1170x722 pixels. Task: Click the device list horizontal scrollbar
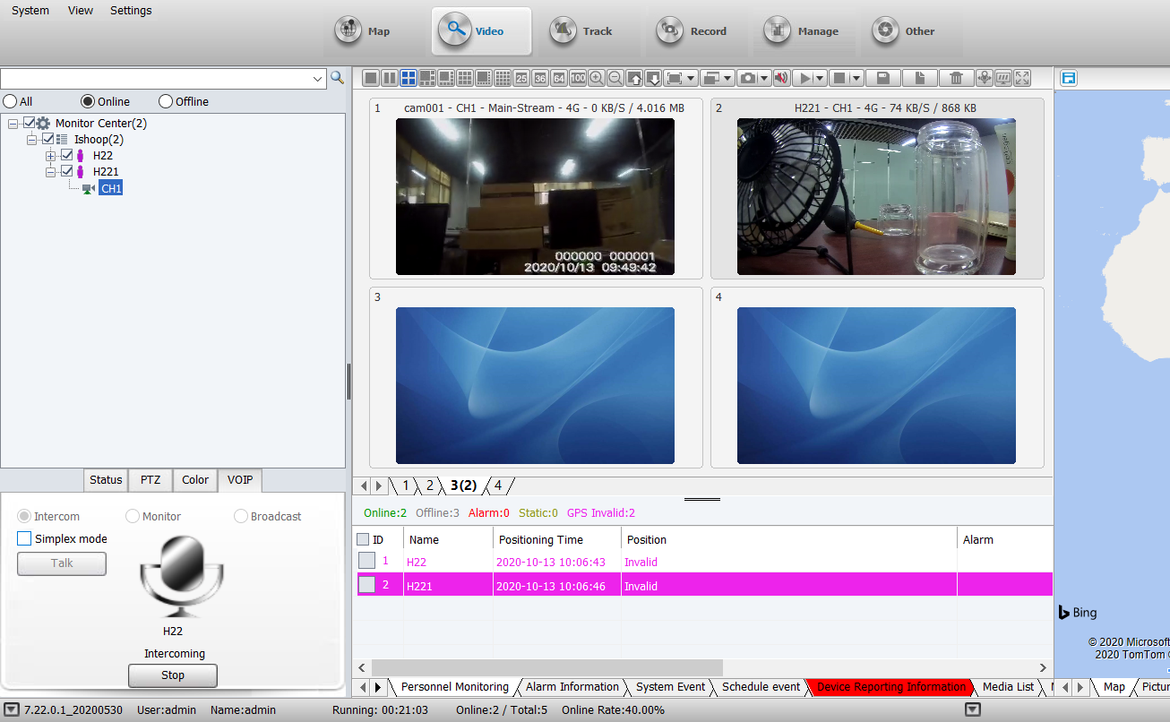pyautogui.click(x=546, y=667)
